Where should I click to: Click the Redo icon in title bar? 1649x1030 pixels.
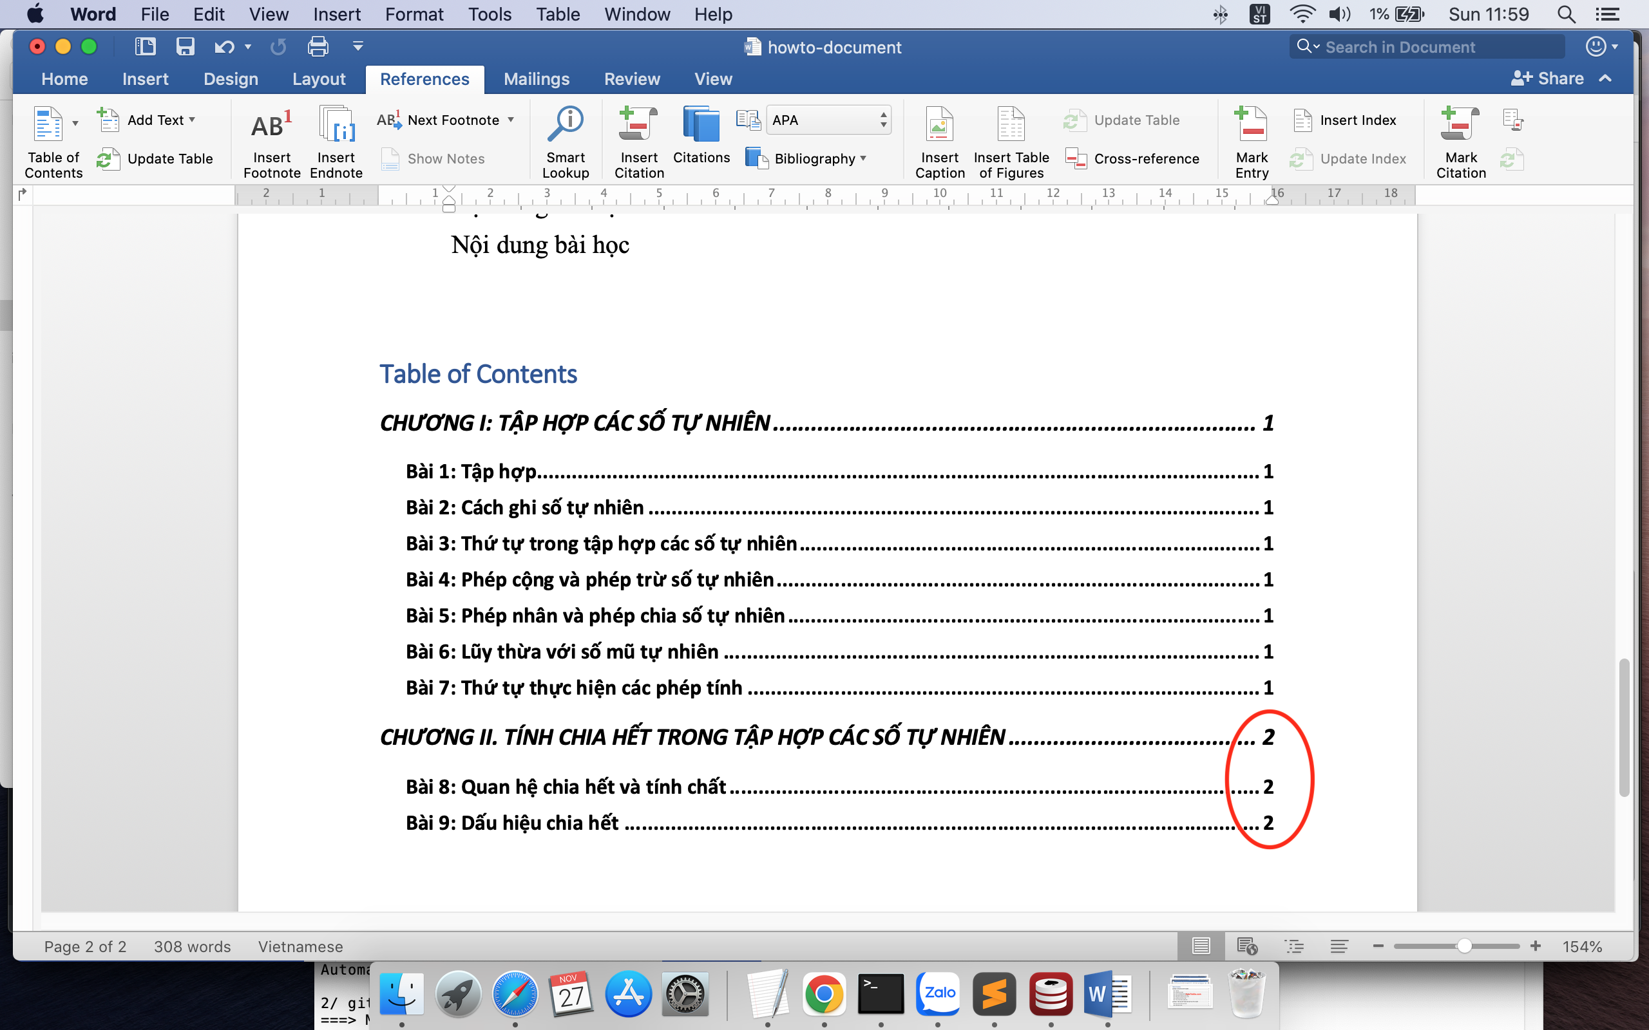click(x=278, y=46)
